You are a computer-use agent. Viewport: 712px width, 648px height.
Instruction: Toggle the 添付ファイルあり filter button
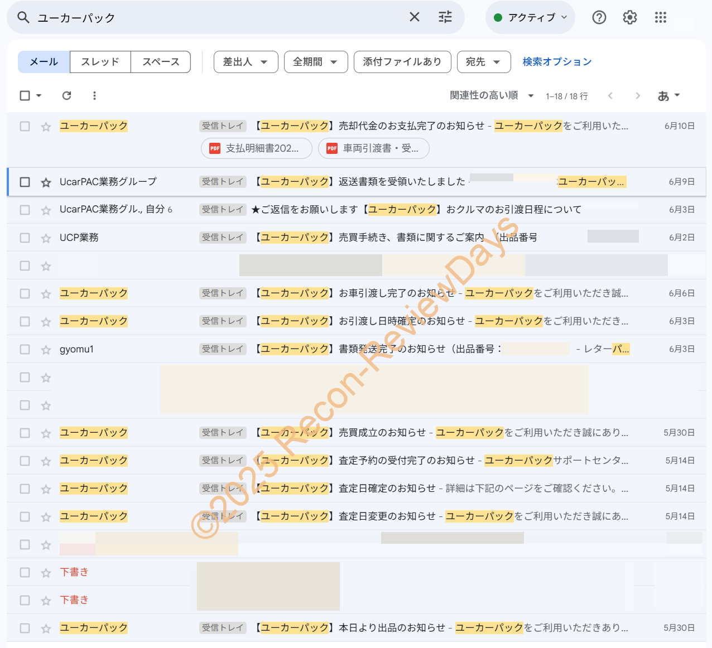pyautogui.click(x=402, y=62)
